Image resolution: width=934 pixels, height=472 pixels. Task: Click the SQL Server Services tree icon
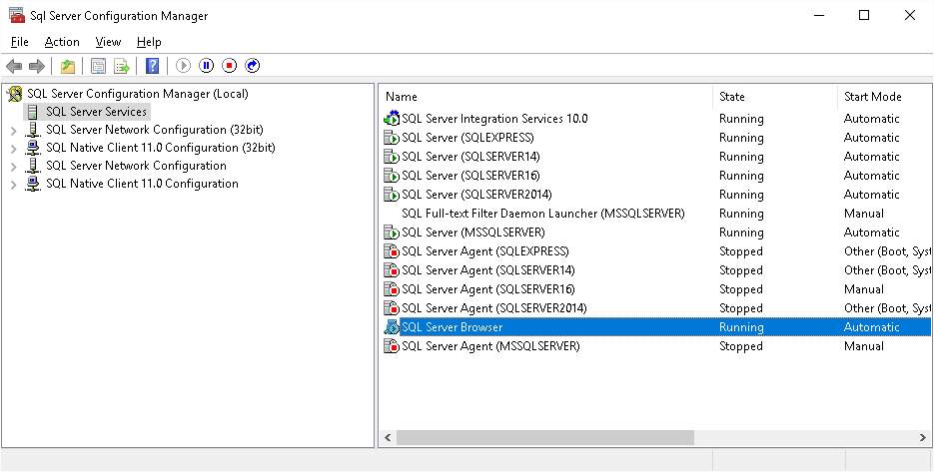point(33,112)
